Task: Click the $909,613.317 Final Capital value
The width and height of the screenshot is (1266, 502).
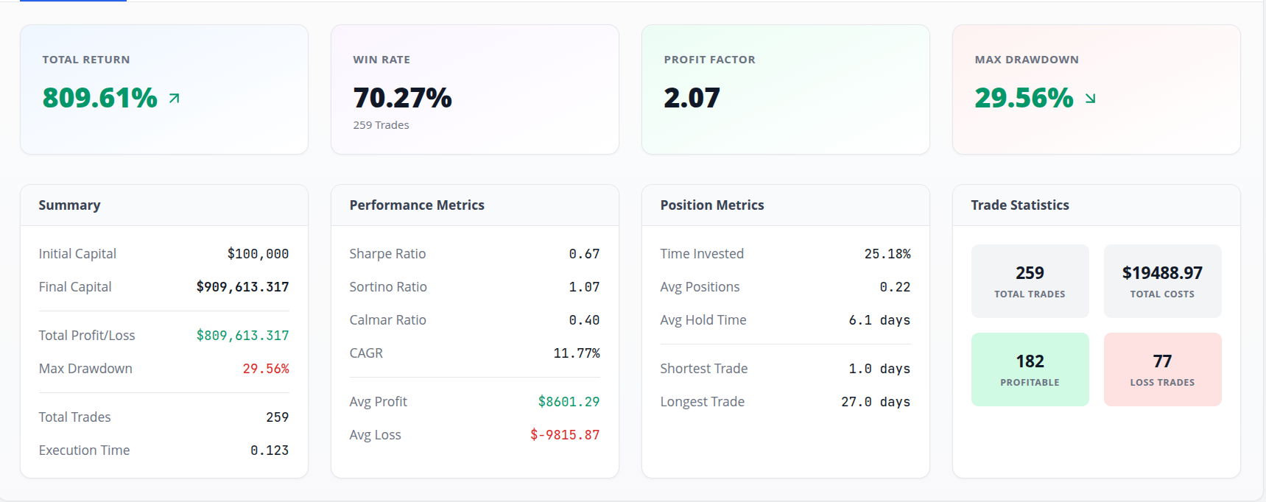Action: coord(242,287)
